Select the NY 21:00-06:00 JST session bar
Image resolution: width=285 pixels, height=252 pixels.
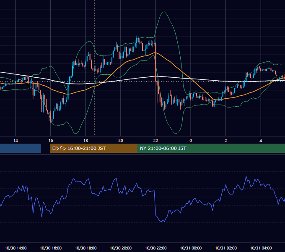pyautogui.click(x=211, y=148)
